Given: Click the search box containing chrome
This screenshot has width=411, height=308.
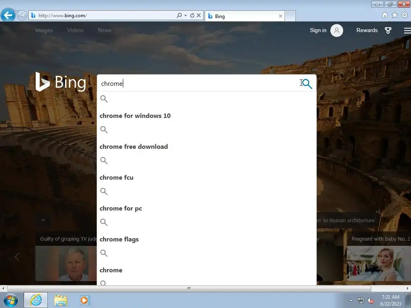Looking at the screenshot, I should [199, 83].
